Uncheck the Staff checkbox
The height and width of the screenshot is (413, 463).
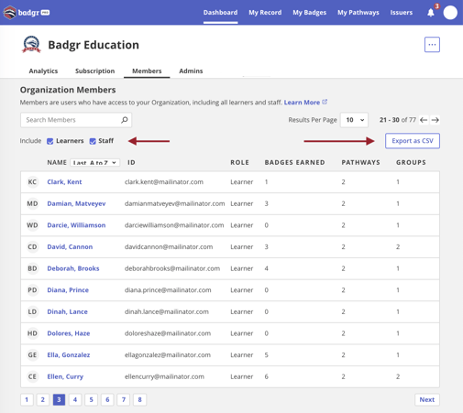(93, 141)
